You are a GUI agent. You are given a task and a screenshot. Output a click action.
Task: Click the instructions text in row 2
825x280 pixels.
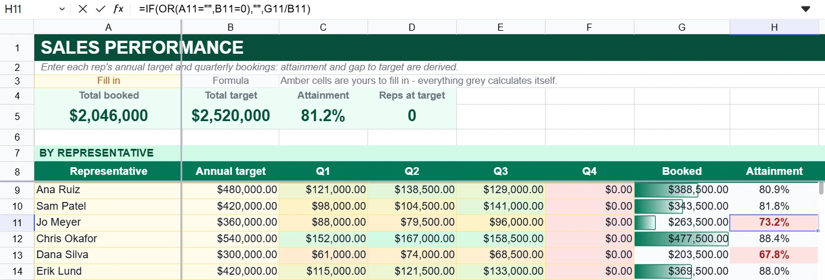pyautogui.click(x=250, y=67)
